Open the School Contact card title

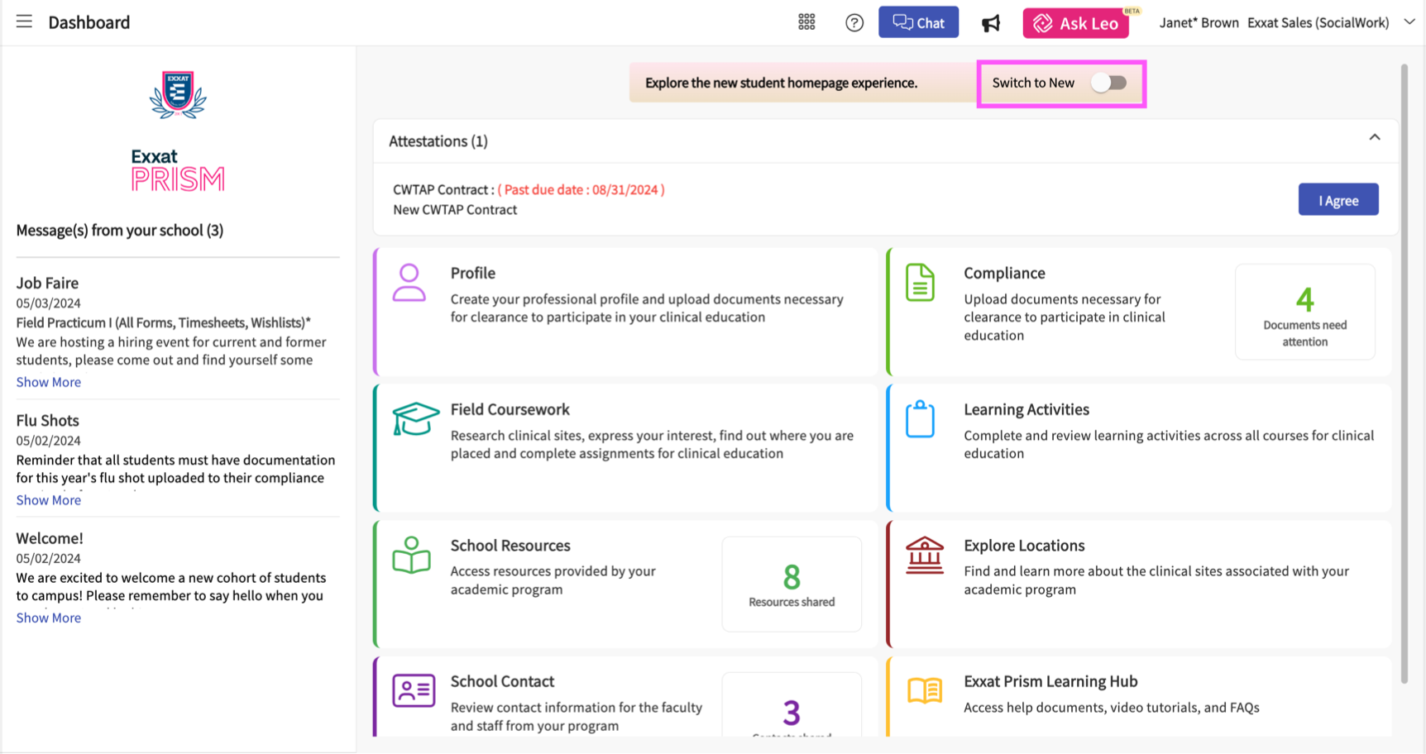coord(502,681)
